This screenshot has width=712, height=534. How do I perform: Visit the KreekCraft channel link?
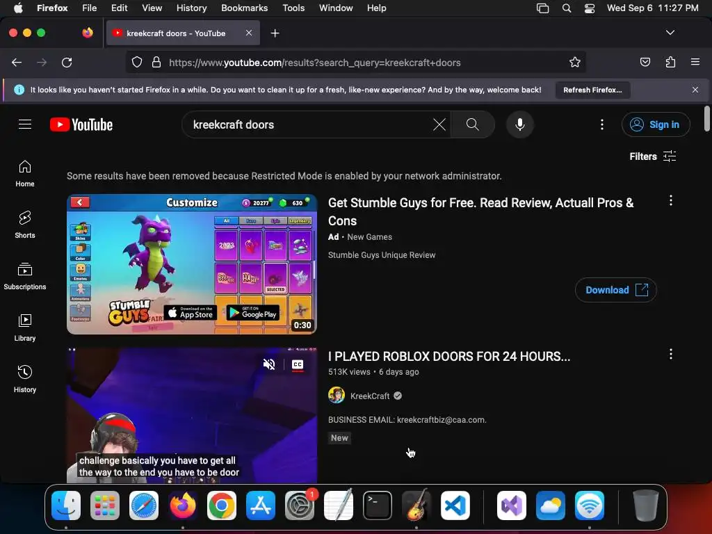point(370,396)
